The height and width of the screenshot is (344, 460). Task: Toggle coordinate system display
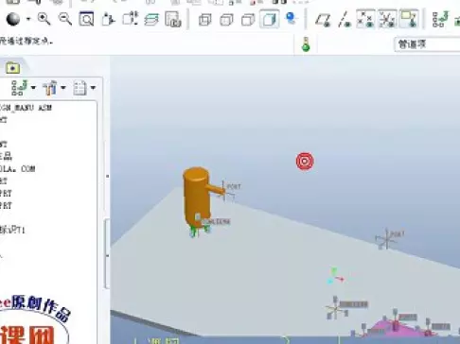tap(387, 19)
